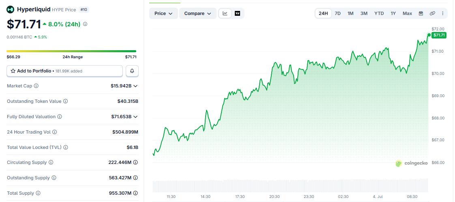Click the $69.00 price axis label
Viewport: 455px width, 202px height.
(x=438, y=96)
